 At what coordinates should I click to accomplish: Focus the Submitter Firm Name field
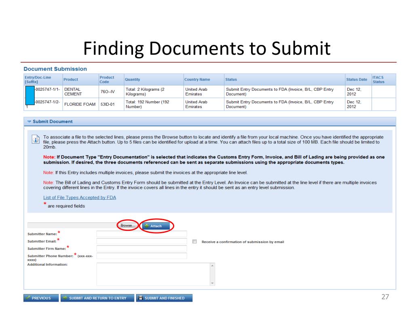click(142, 249)
